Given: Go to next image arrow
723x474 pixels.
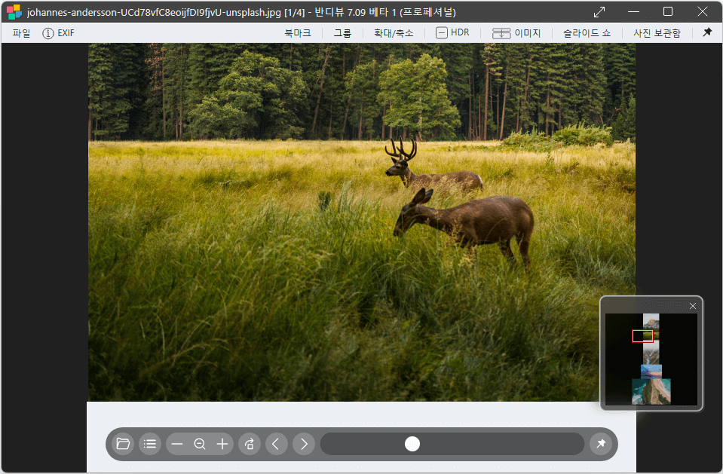Looking at the screenshot, I should (303, 444).
